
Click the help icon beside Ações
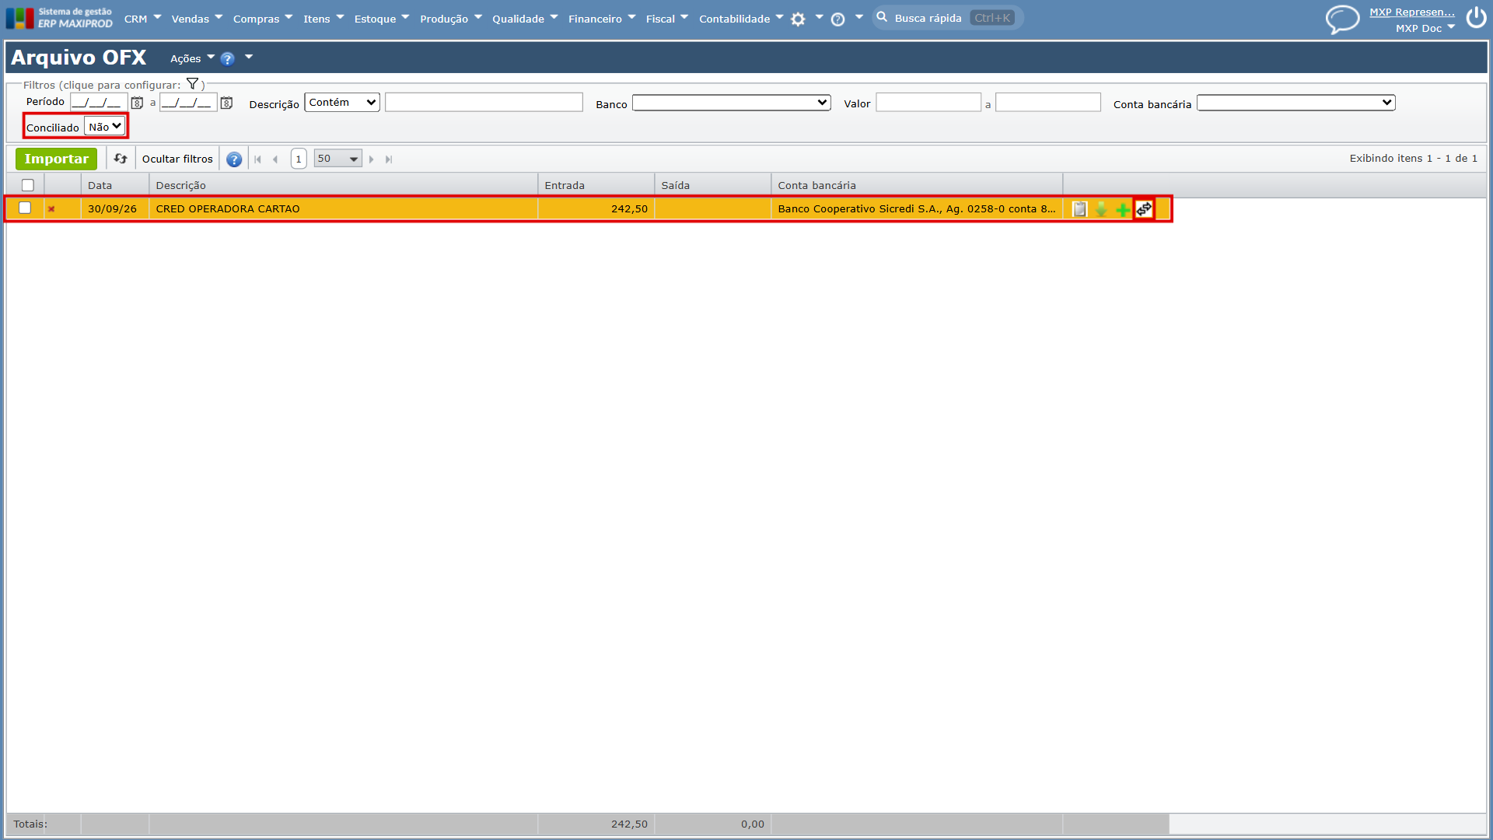tap(227, 59)
